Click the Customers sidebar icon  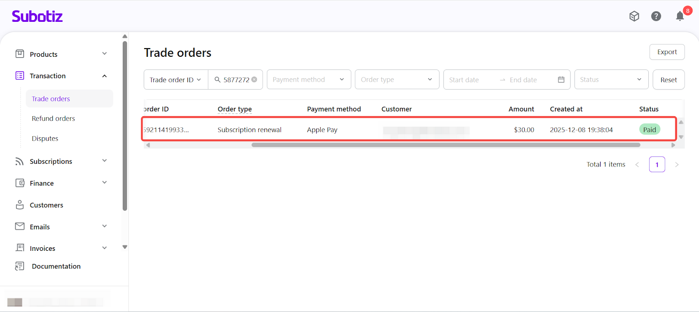coord(20,205)
